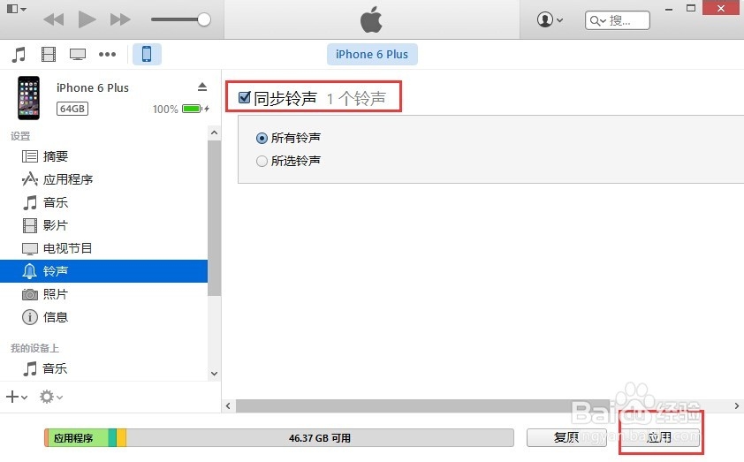This screenshot has height=462, width=744.
Task: Click the iPhone thumbnail image in sidebar
Action: coord(29,98)
